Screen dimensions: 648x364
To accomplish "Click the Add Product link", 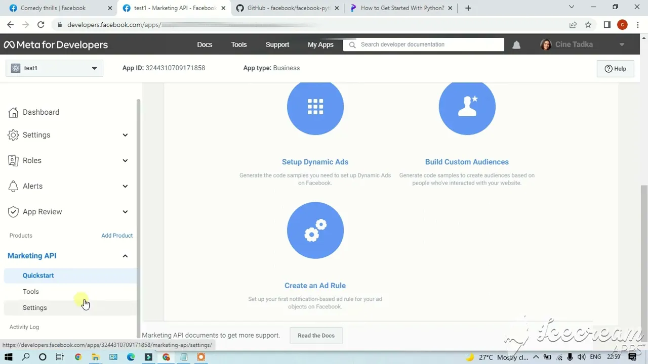I will point(117,236).
